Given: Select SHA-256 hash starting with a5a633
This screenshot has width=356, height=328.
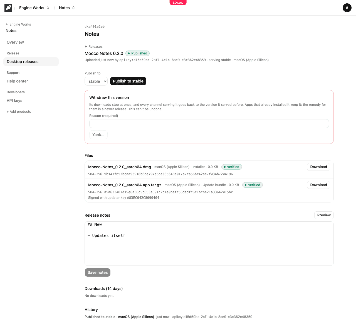Looking at the screenshot, I should click(169, 192).
